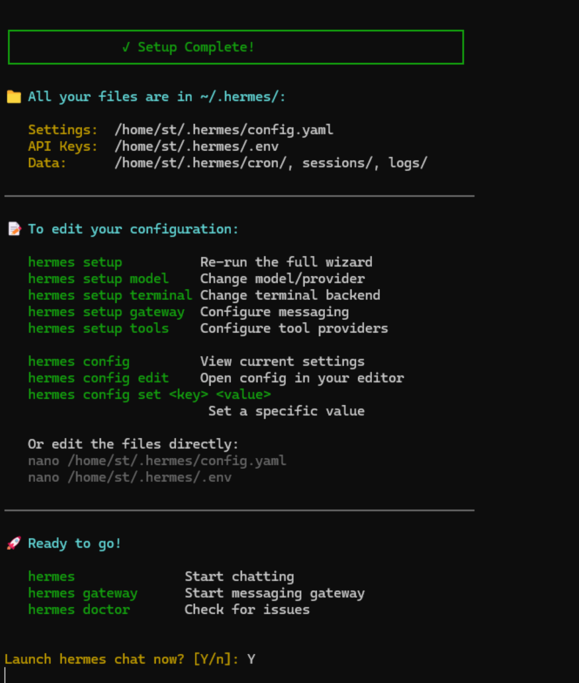The height and width of the screenshot is (683, 579).
Task: Click the 'hermes gateway' start command
Action: (83, 593)
